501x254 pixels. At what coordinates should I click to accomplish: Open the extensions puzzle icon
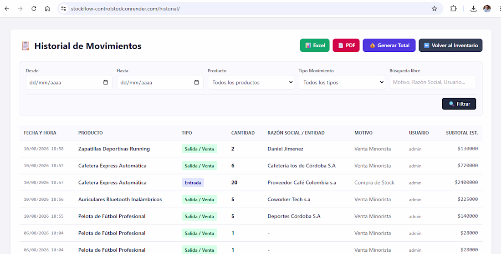click(x=453, y=9)
